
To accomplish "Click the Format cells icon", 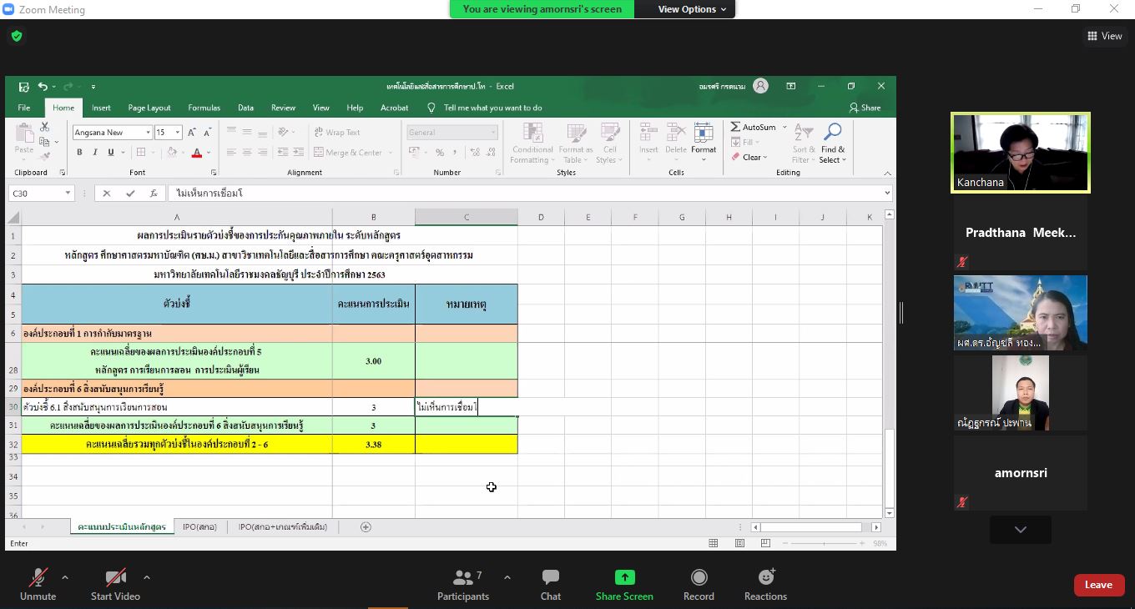I will coord(704,133).
